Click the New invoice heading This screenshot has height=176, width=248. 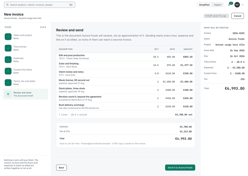pos(14,15)
